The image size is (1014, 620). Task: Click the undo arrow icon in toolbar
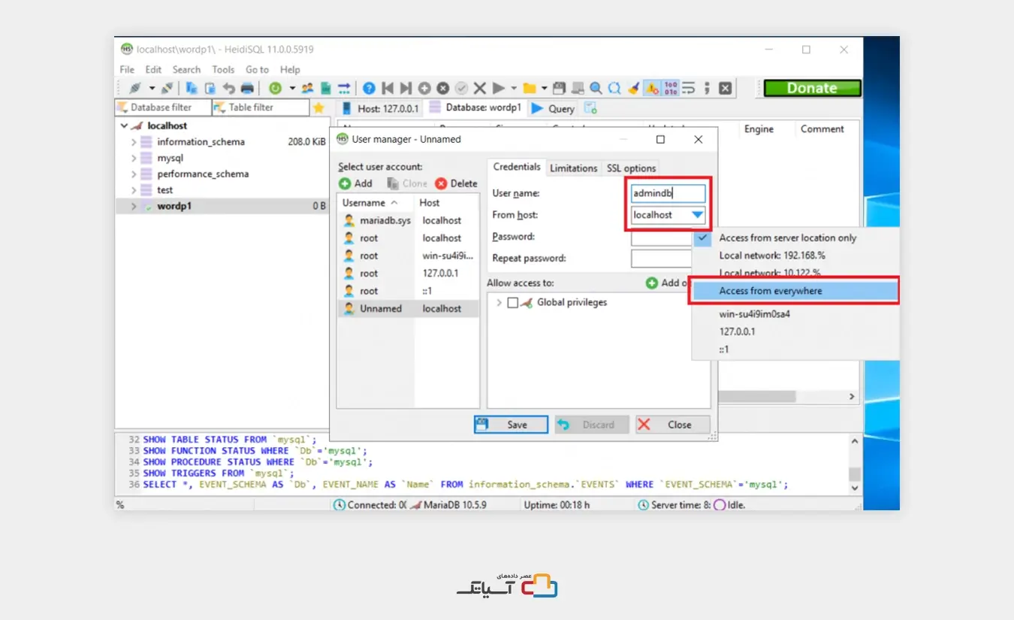[228, 88]
